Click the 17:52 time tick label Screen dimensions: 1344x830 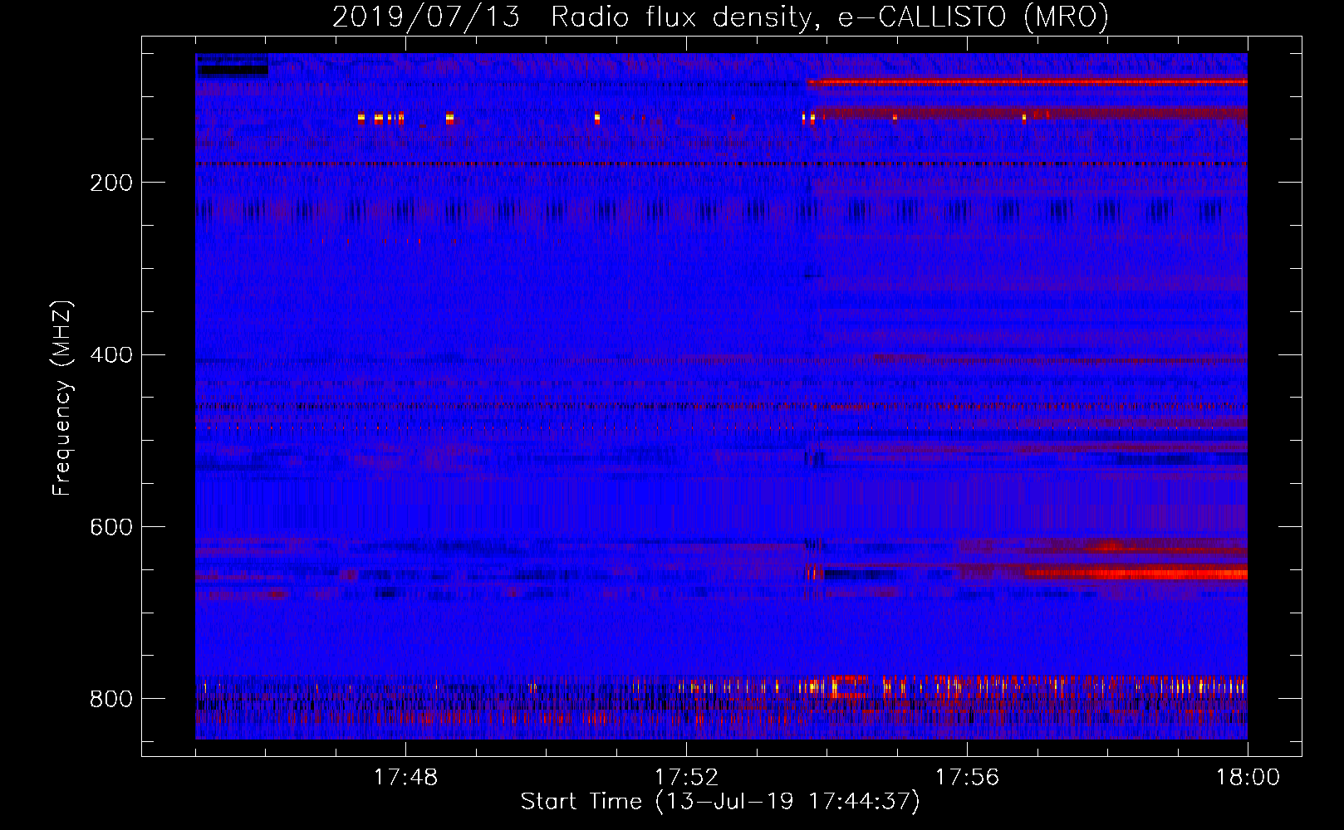(x=686, y=778)
